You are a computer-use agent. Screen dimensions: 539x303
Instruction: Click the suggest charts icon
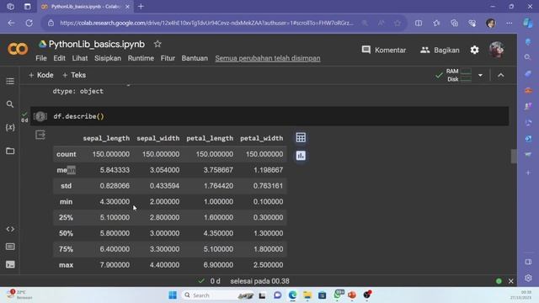[x=301, y=156]
